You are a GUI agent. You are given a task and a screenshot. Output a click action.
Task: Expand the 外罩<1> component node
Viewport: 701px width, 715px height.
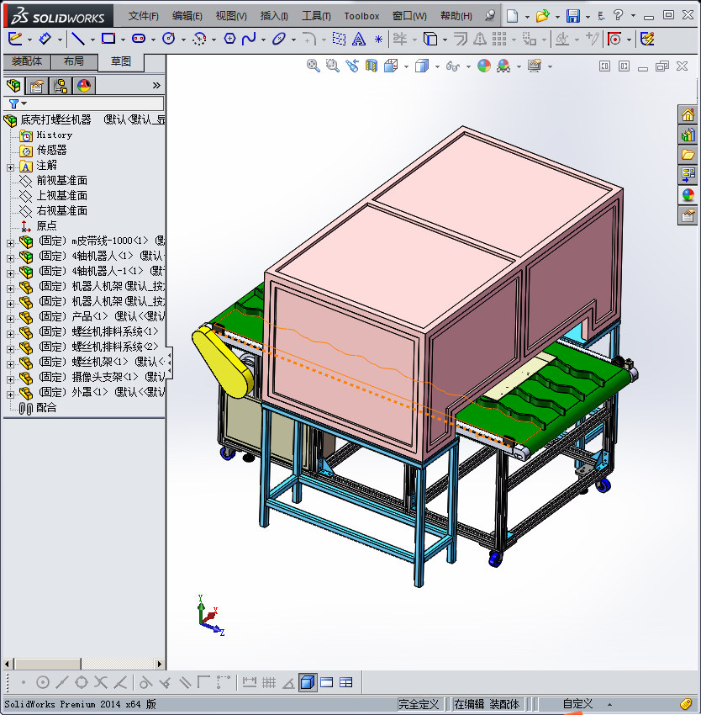pos(10,395)
